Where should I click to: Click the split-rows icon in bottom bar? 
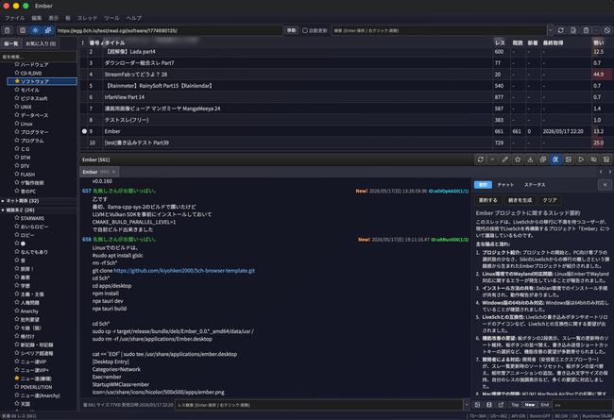point(489,405)
